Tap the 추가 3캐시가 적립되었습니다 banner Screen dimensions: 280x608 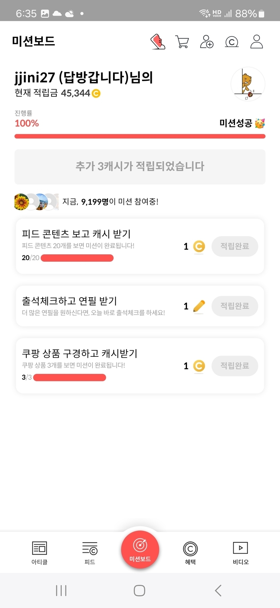coord(140,167)
